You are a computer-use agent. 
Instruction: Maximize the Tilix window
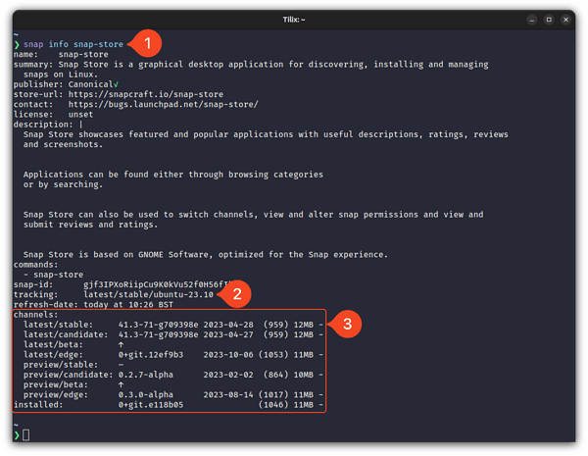coord(549,20)
